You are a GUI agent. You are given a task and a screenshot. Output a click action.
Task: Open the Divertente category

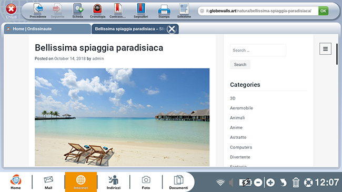pyautogui.click(x=240, y=157)
